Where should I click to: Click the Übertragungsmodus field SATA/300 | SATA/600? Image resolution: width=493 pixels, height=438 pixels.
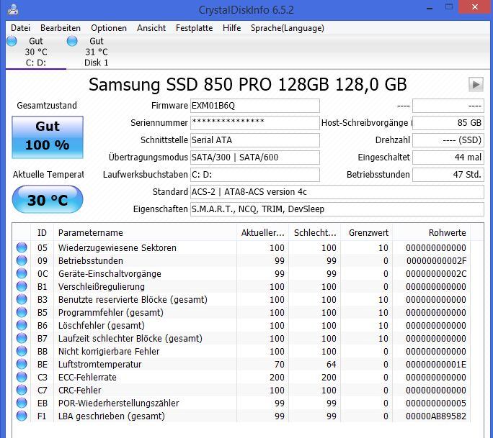(x=255, y=158)
